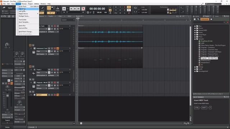Expand the Guitar folder in browser
This screenshot has height=129, width=230.
click(195, 33)
